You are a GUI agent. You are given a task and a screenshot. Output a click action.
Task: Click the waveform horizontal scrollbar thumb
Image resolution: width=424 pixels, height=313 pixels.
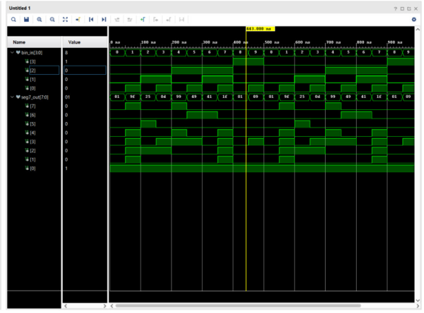point(238,306)
